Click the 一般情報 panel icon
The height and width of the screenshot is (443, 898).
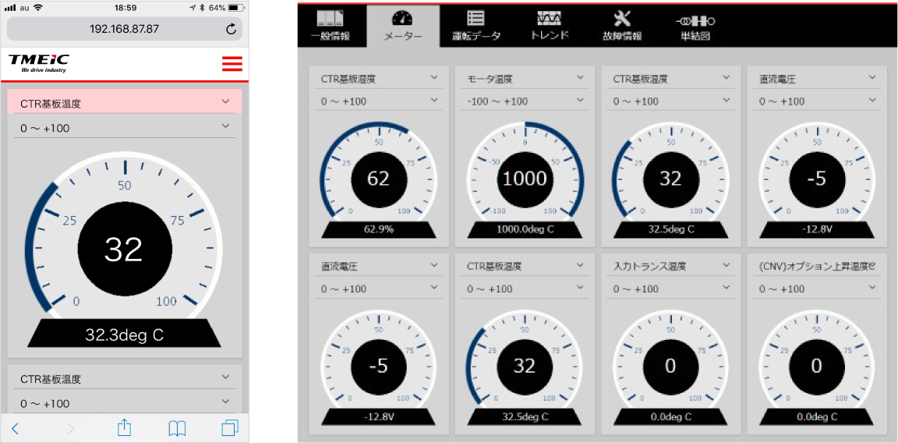(329, 19)
